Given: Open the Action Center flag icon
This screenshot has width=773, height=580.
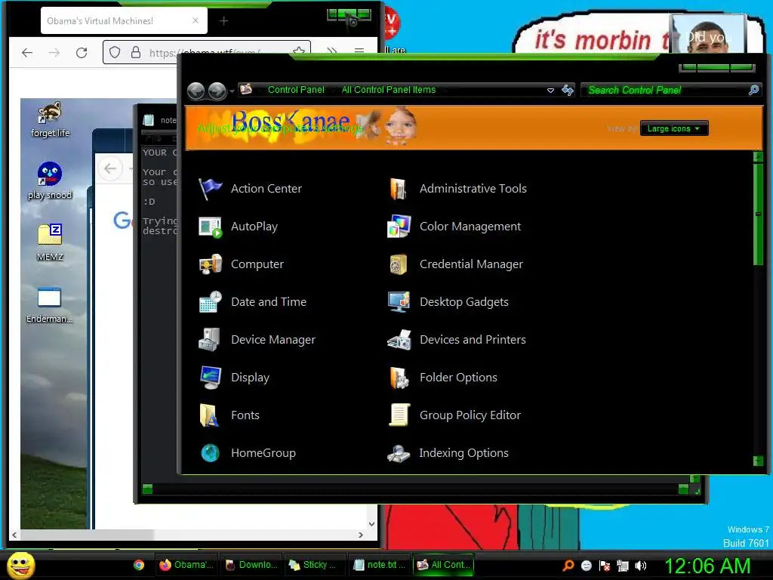Looking at the screenshot, I should [211, 189].
